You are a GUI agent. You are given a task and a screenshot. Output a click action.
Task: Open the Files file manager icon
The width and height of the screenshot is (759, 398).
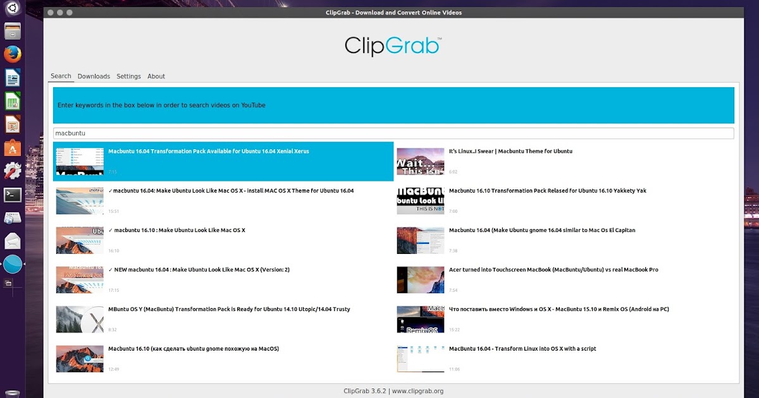point(13,30)
